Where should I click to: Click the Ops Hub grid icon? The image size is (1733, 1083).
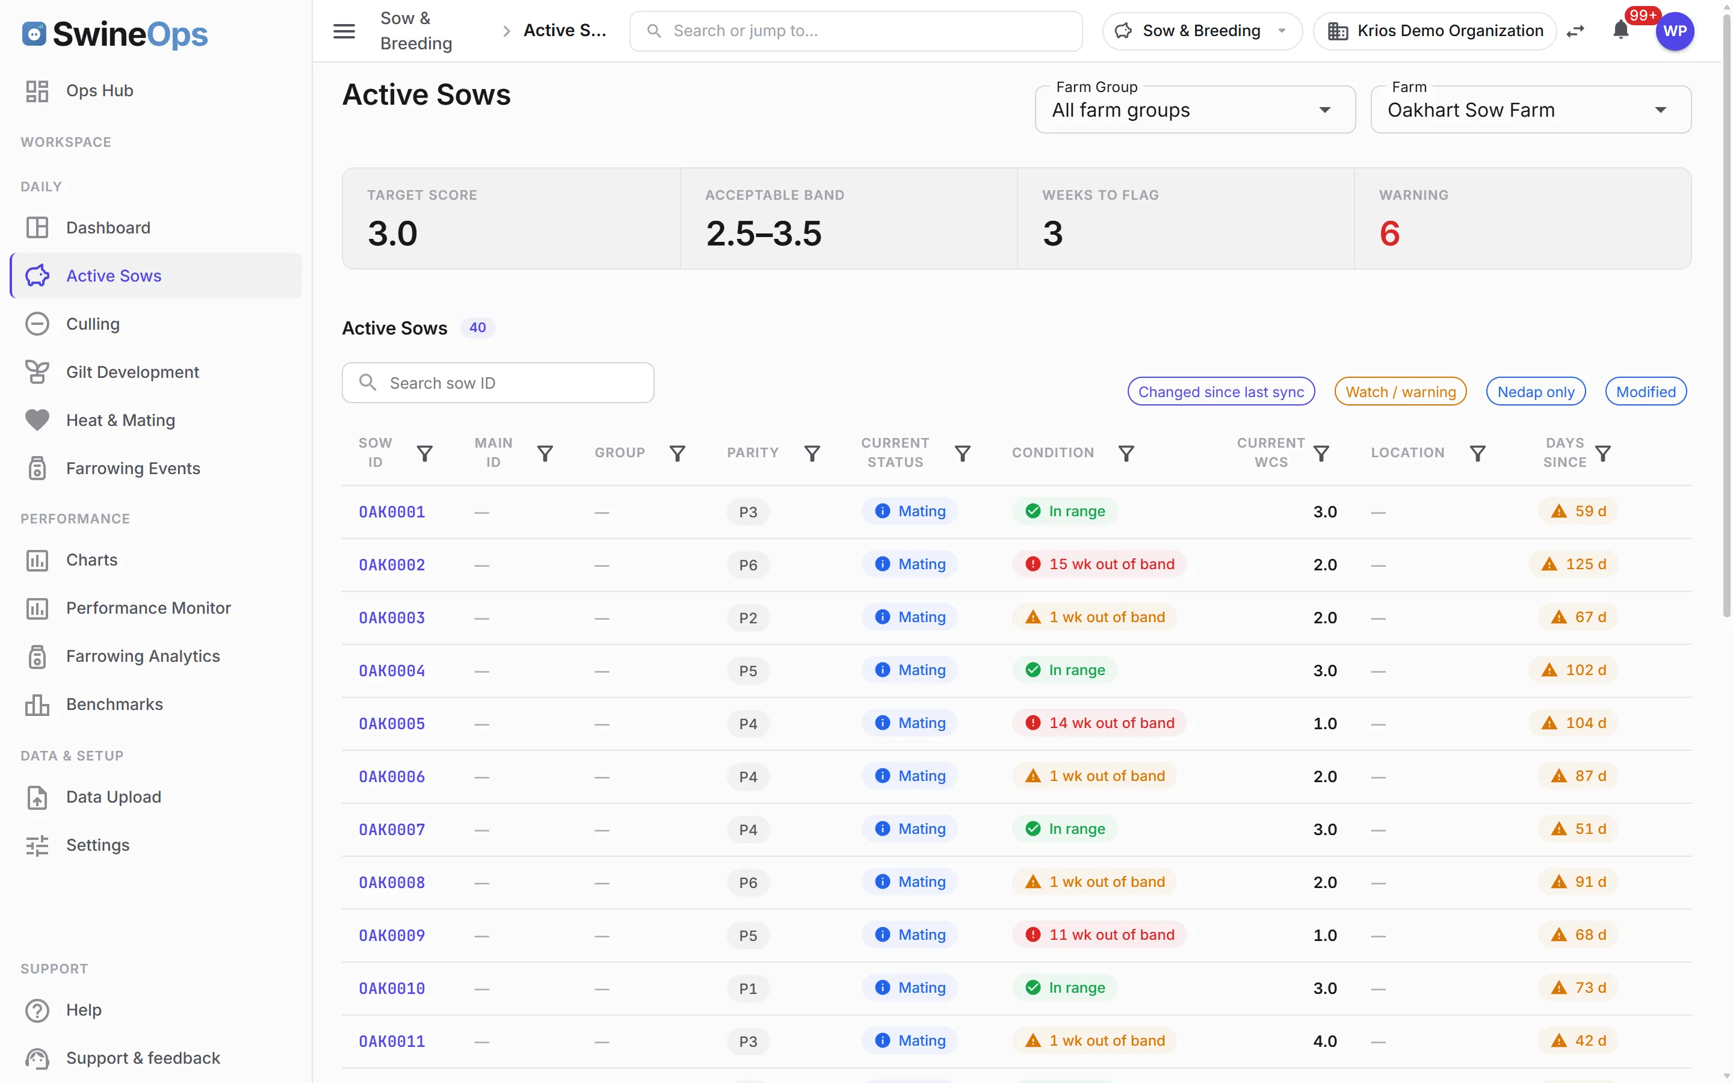click(37, 91)
